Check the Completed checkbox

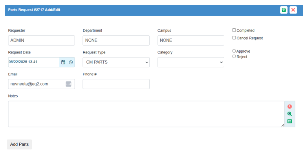pyautogui.click(x=234, y=30)
